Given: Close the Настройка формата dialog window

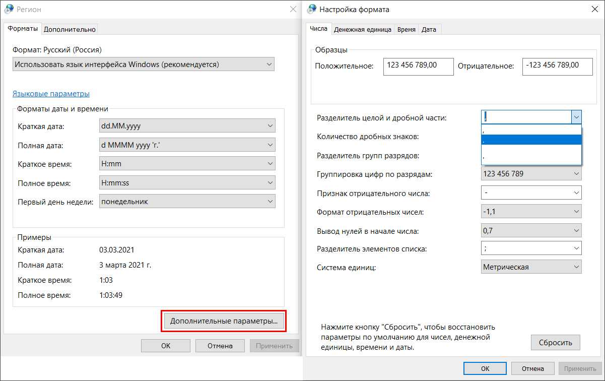Looking at the screenshot, I should pos(594,9).
